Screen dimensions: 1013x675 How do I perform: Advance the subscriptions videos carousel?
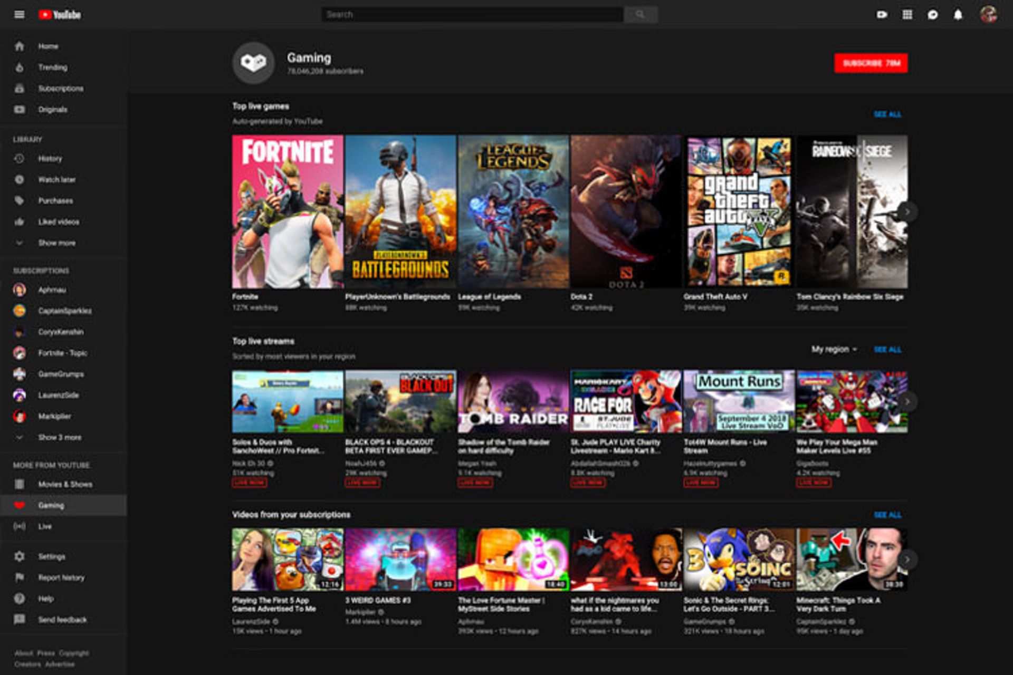pos(907,560)
